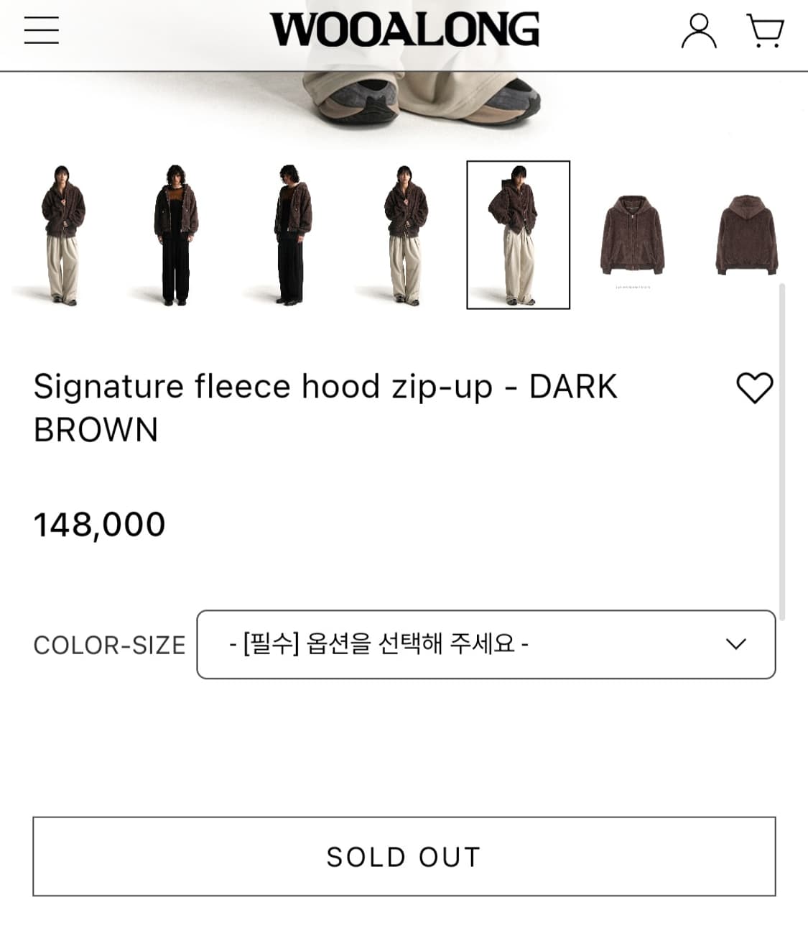View the front-facing black pants model thumbnail
808x941 pixels.
tap(176, 235)
